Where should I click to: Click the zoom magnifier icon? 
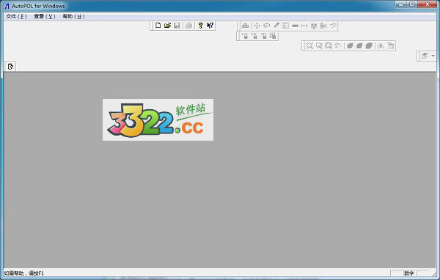tap(319, 45)
